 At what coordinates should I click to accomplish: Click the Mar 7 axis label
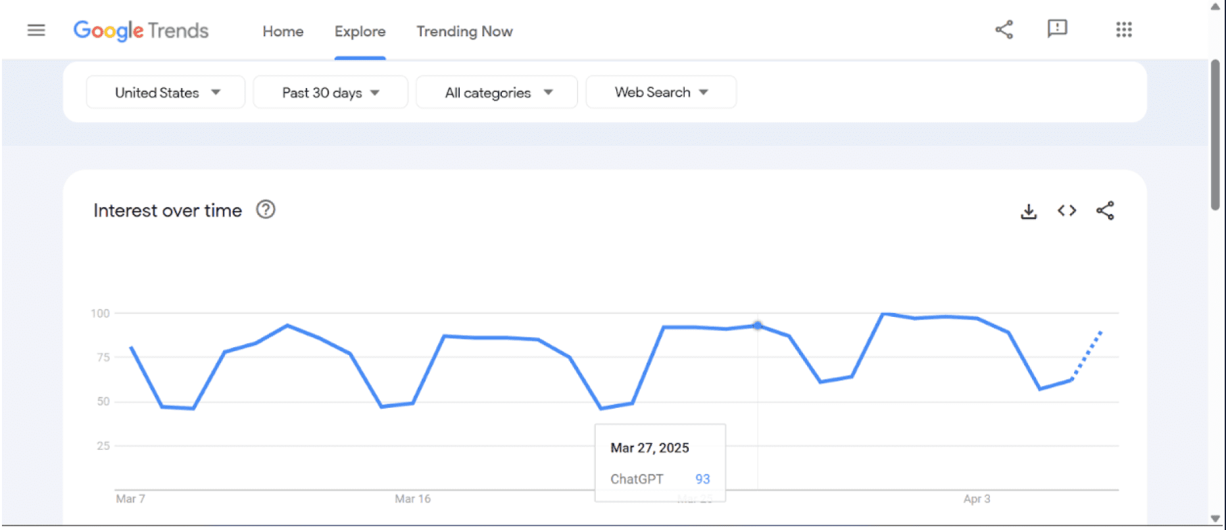pyautogui.click(x=130, y=499)
